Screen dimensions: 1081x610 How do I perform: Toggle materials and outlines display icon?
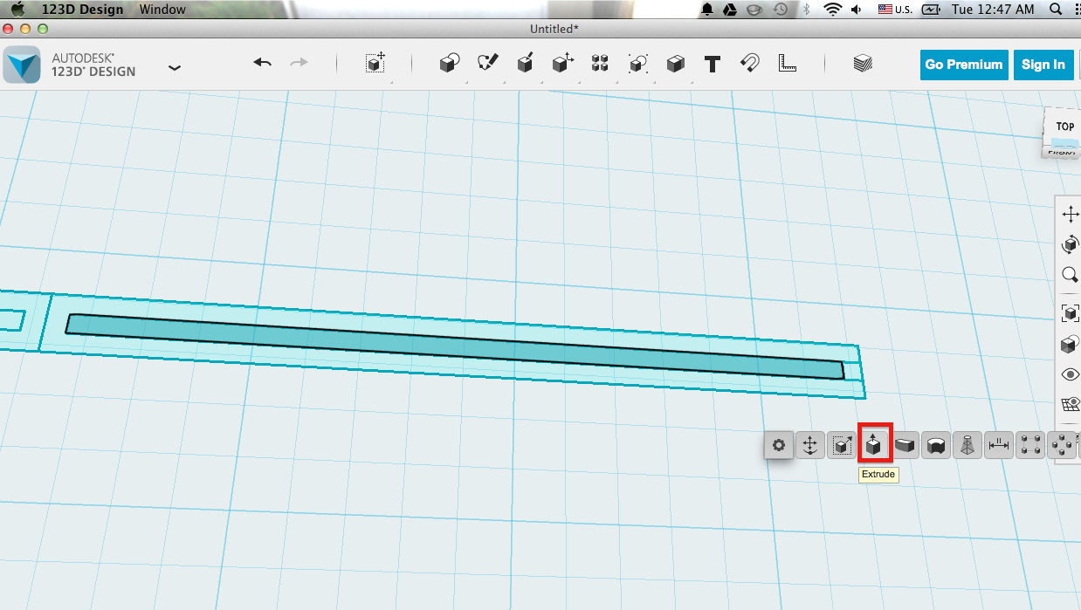1070,344
